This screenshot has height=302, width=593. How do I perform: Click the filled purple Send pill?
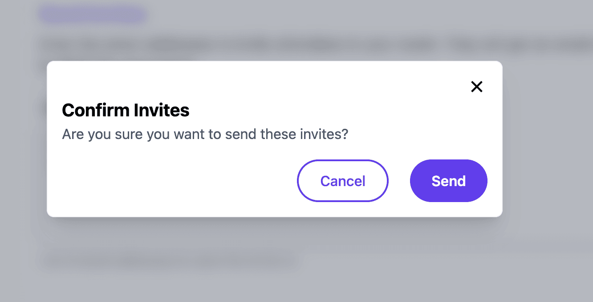pyautogui.click(x=449, y=181)
